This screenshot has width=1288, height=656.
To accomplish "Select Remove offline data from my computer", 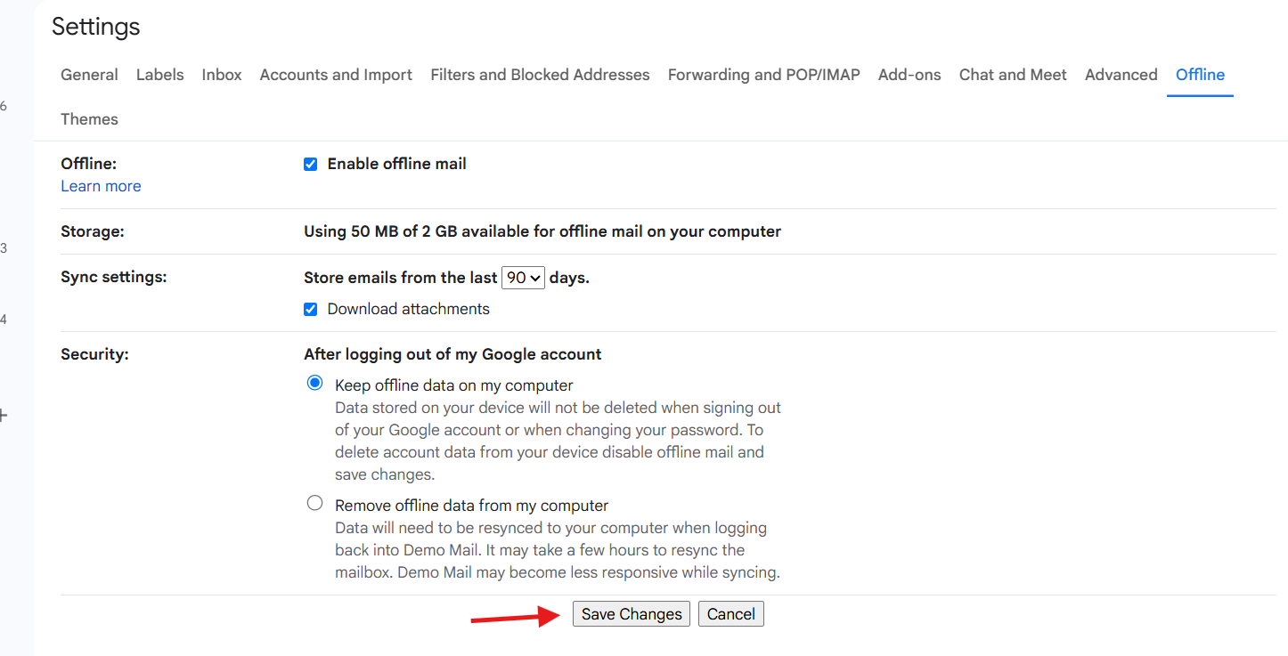I will click(x=314, y=503).
